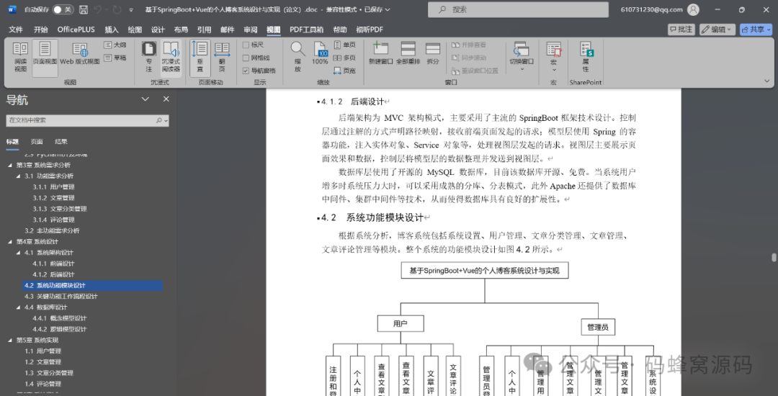778x396 pixels.
Task: Set zoom to 100%
Action: [320, 53]
